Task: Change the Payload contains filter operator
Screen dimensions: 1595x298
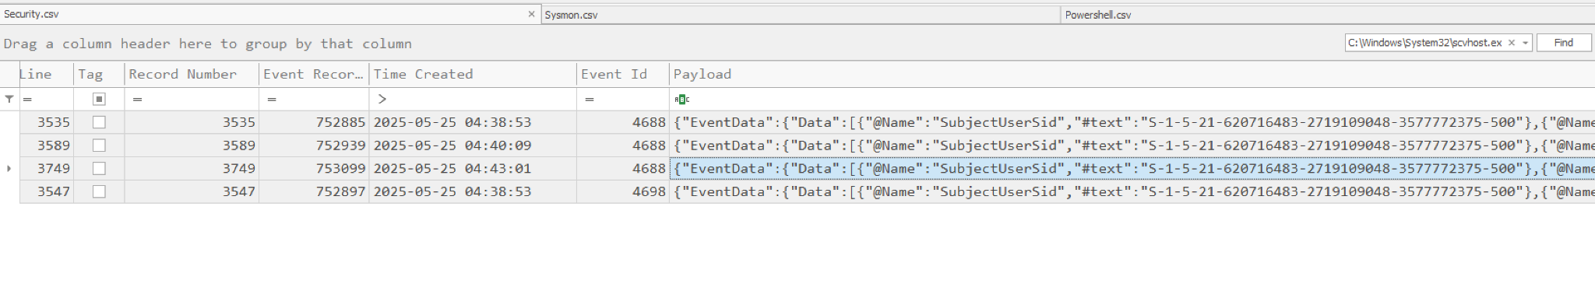Action: (681, 99)
